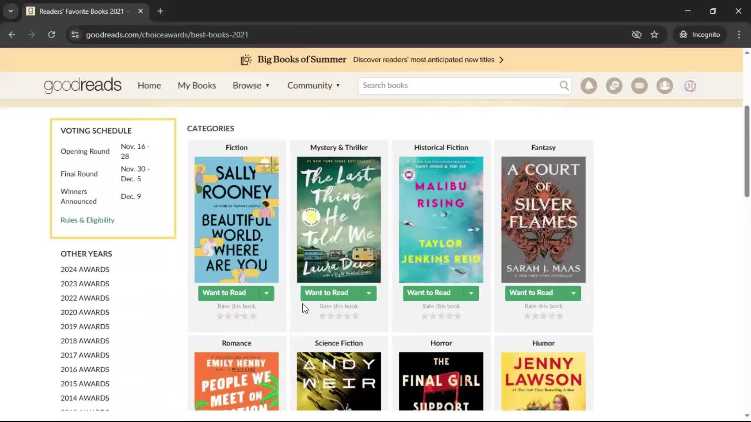Open the tab search dropdown
Image resolution: width=751 pixels, height=422 pixels.
(x=11, y=11)
